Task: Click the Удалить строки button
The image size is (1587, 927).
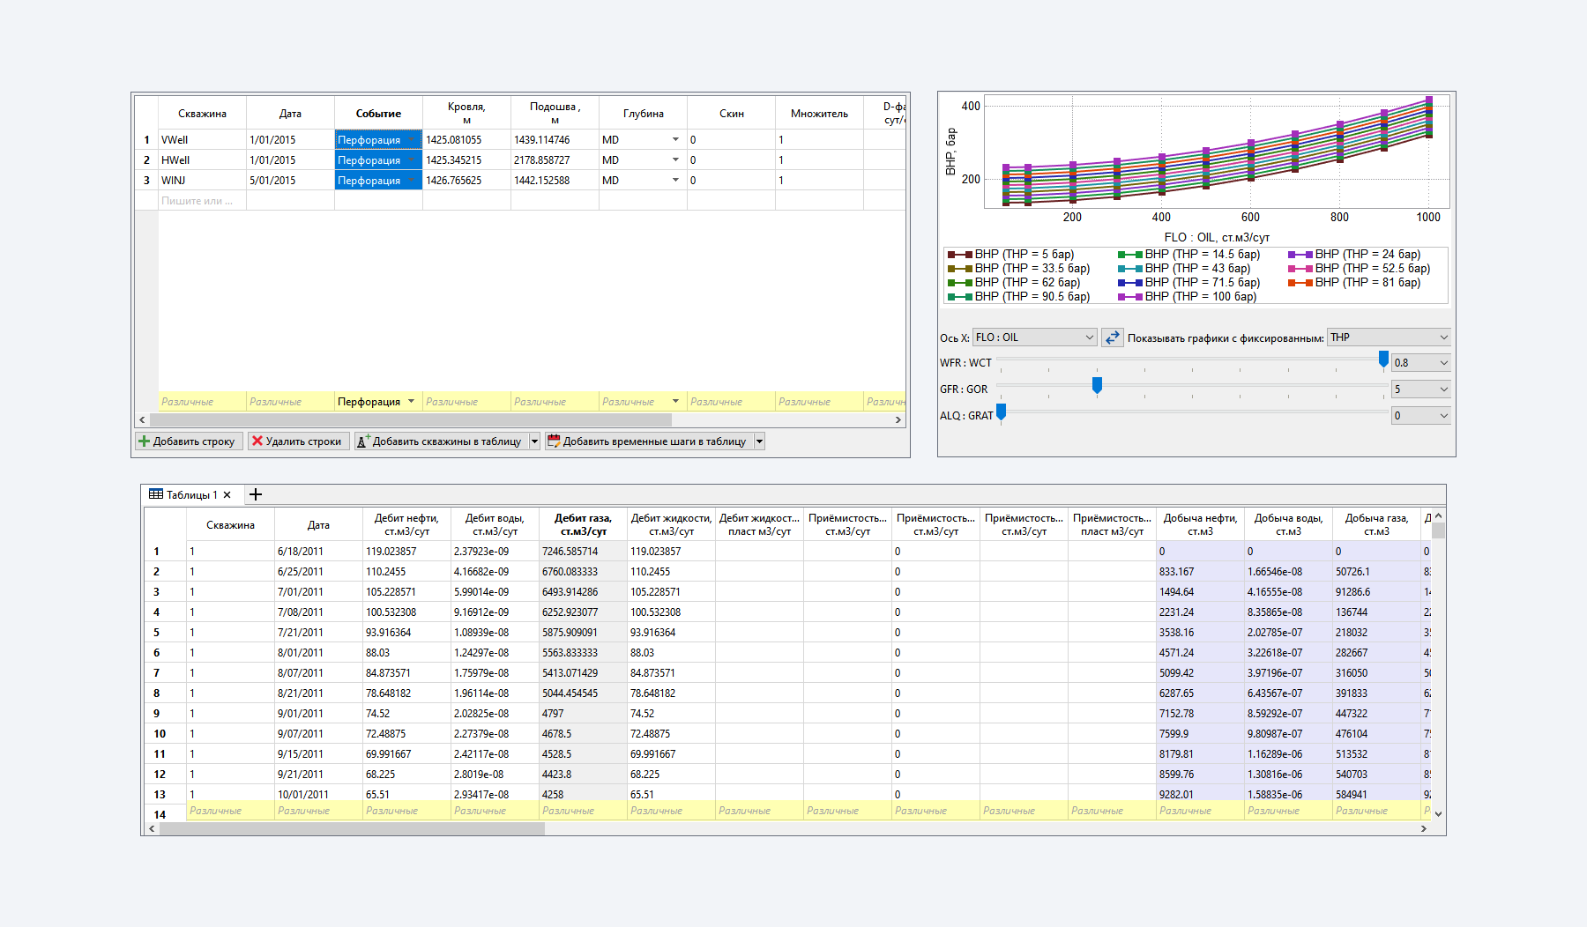Action: pos(297,441)
